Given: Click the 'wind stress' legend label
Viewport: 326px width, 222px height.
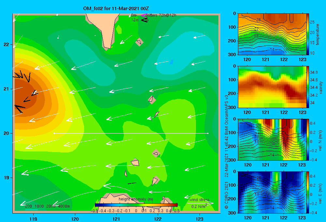Looking at the screenshot, I should pos(200,199).
